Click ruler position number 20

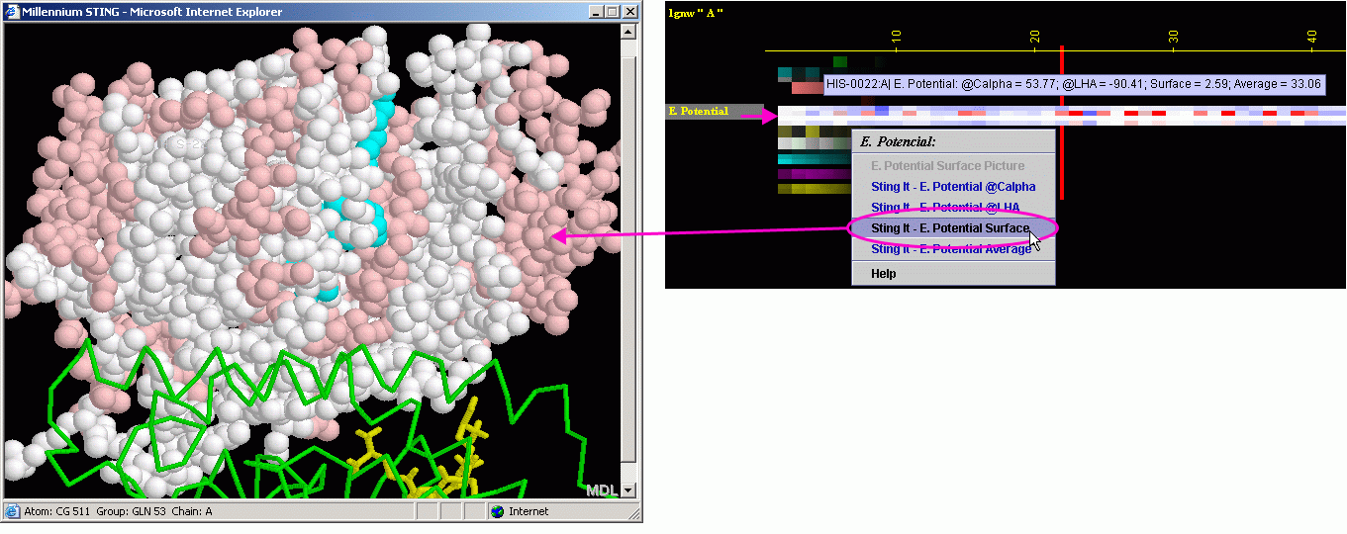click(x=1035, y=38)
